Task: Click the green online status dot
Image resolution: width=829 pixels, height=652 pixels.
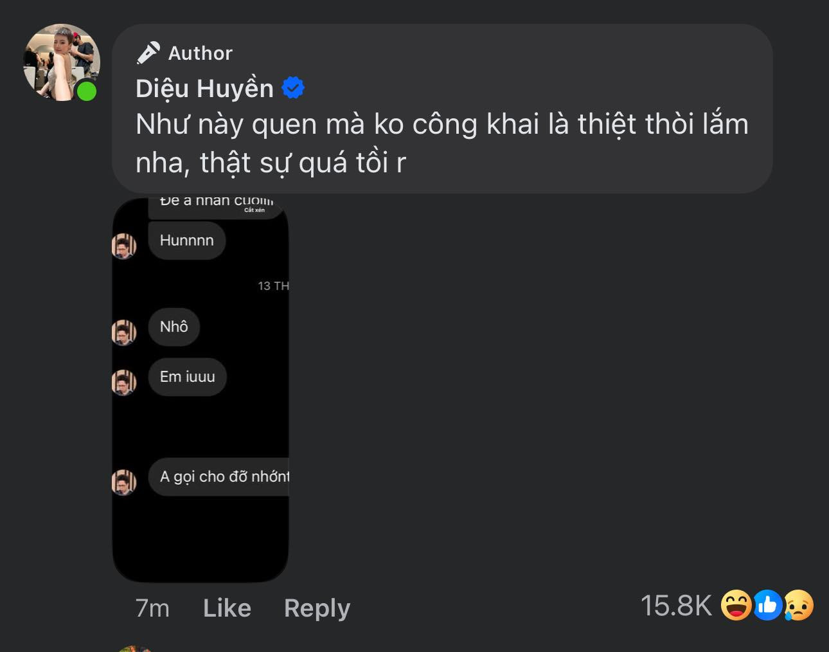Action: tap(87, 92)
